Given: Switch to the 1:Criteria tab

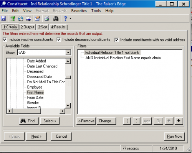Looking at the screenshot, I should 10,27.
